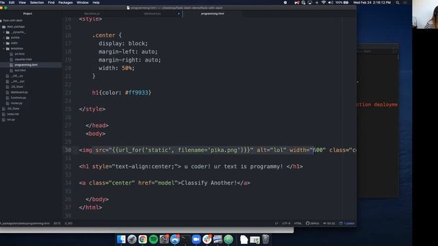Open Launchpad from the dock
Viewport: 438px width, 246px height.
[132, 239]
